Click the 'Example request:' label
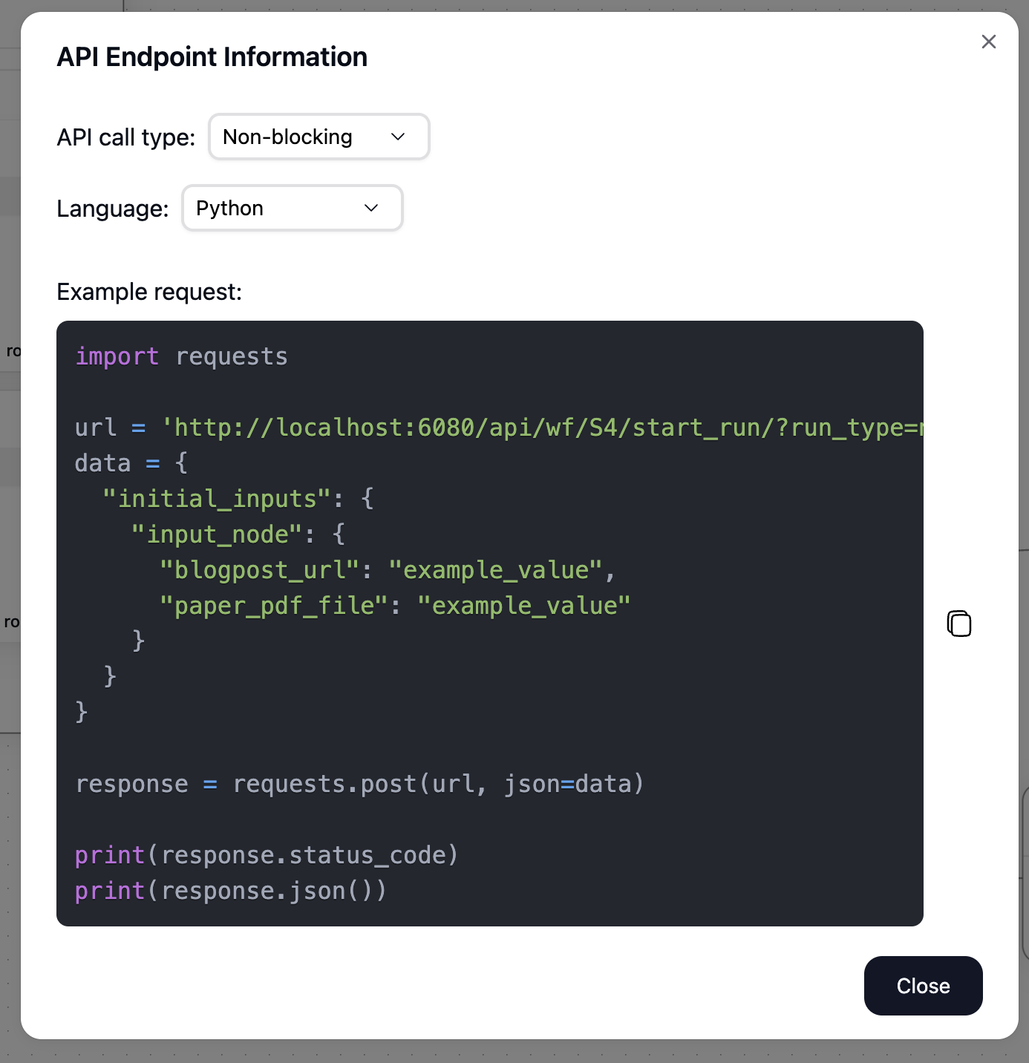 tap(149, 292)
